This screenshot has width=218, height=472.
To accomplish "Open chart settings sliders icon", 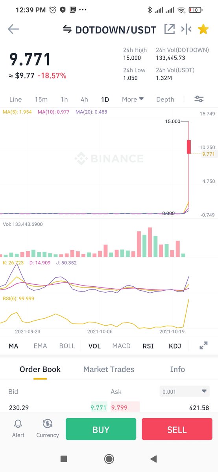I will click(199, 99).
